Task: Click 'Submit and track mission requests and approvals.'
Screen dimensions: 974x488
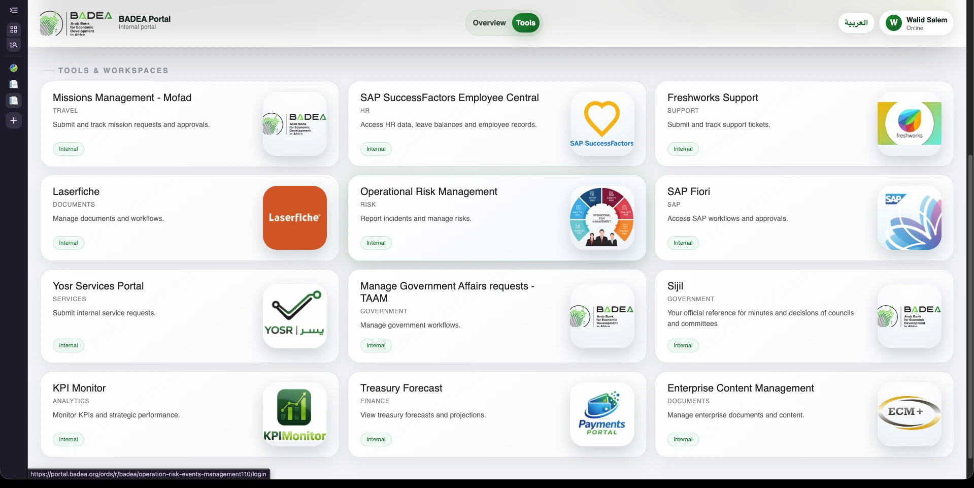Action: (x=131, y=124)
